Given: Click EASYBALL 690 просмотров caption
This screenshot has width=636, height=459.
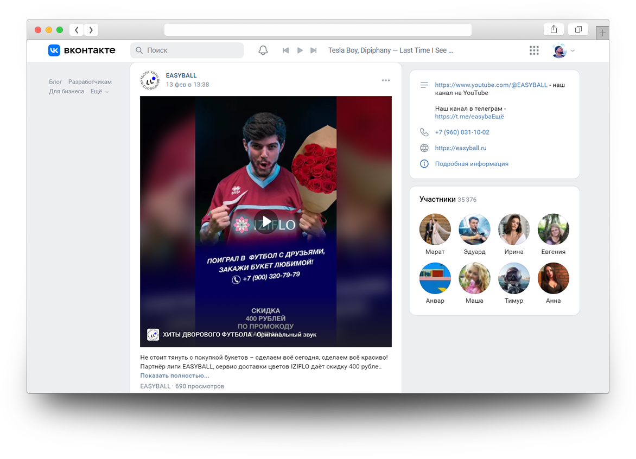Looking at the screenshot, I should [182, 386].
